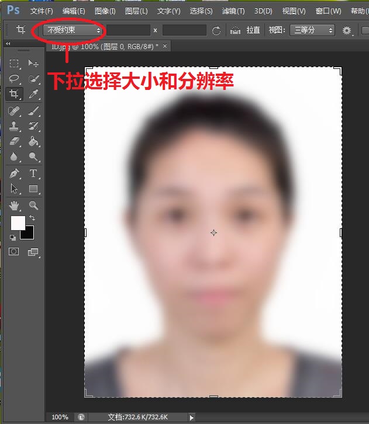Viewport: 369px width, 424px height.
Task: Click the straighten level icon
Action: click(x=235, y=30)
